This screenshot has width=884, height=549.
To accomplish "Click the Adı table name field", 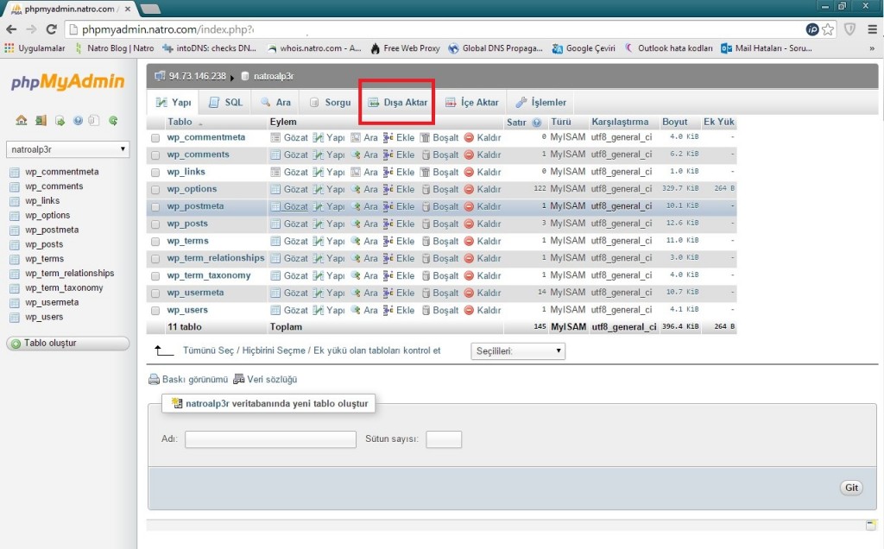I will [270, 439].
